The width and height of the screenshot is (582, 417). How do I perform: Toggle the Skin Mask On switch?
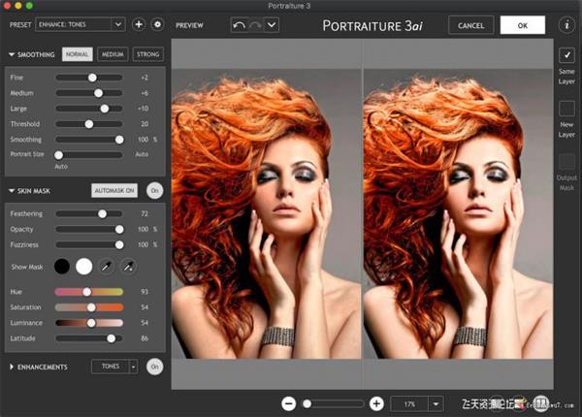tap(154, 191)
